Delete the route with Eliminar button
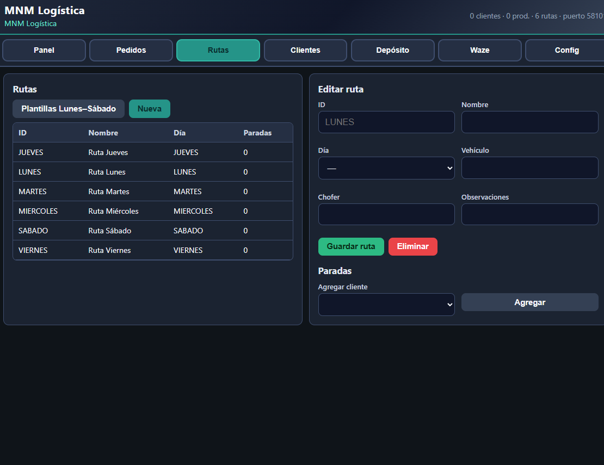 [x=413, y=246]
